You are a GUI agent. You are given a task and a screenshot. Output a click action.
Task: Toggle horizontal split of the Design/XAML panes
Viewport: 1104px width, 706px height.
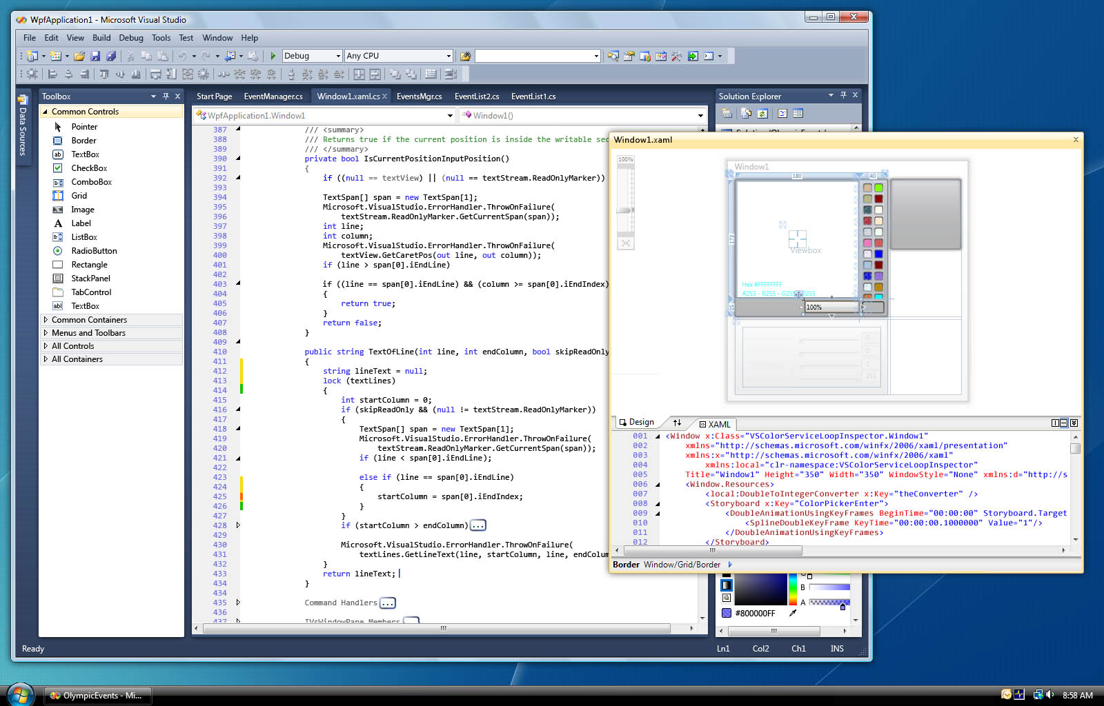pos(1064,423)
